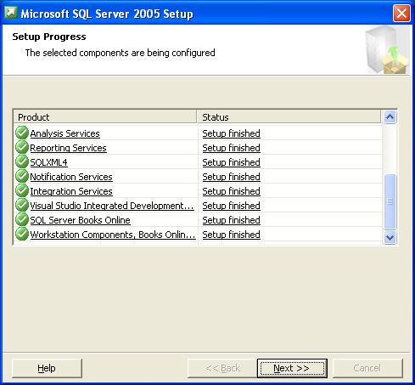Click the check icon beside Visual Studio Integrated Development
The image size is (415, 385).
[22, 205]
